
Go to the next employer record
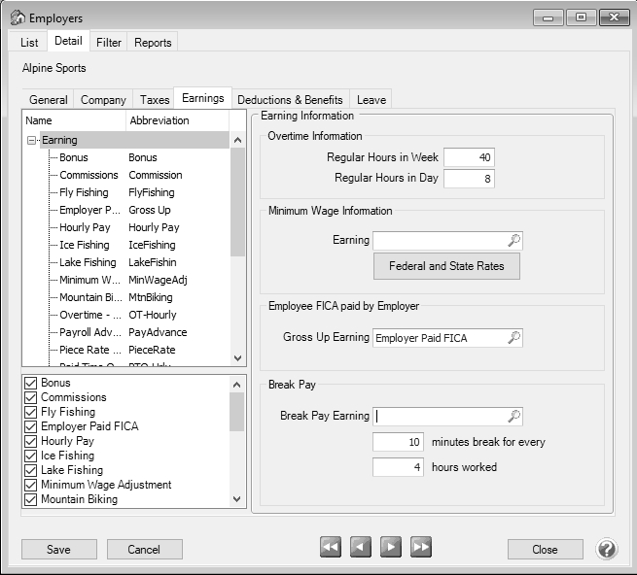391,548
